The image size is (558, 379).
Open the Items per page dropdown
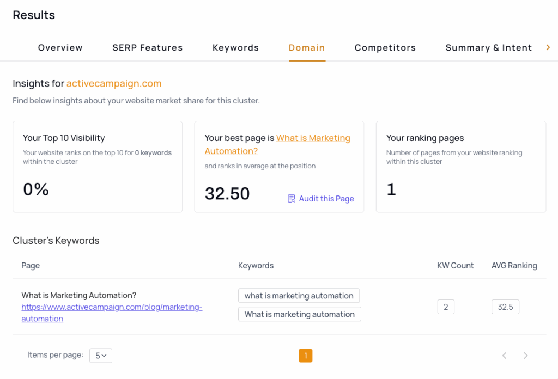[x=101, y=356]
